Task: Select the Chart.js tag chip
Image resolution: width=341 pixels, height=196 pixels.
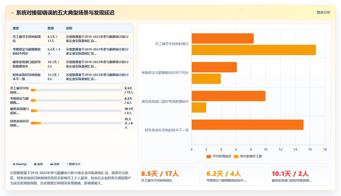Action: pyautogui.click(x=20, y=164)
